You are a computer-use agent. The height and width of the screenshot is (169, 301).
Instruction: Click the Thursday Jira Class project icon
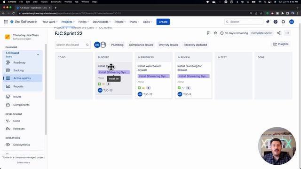(8, 37)
